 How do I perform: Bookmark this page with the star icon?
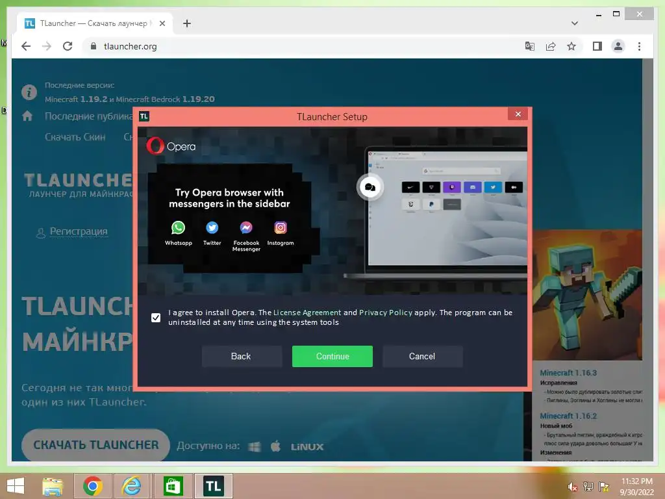pyautogui.click(x=571, y=46)
